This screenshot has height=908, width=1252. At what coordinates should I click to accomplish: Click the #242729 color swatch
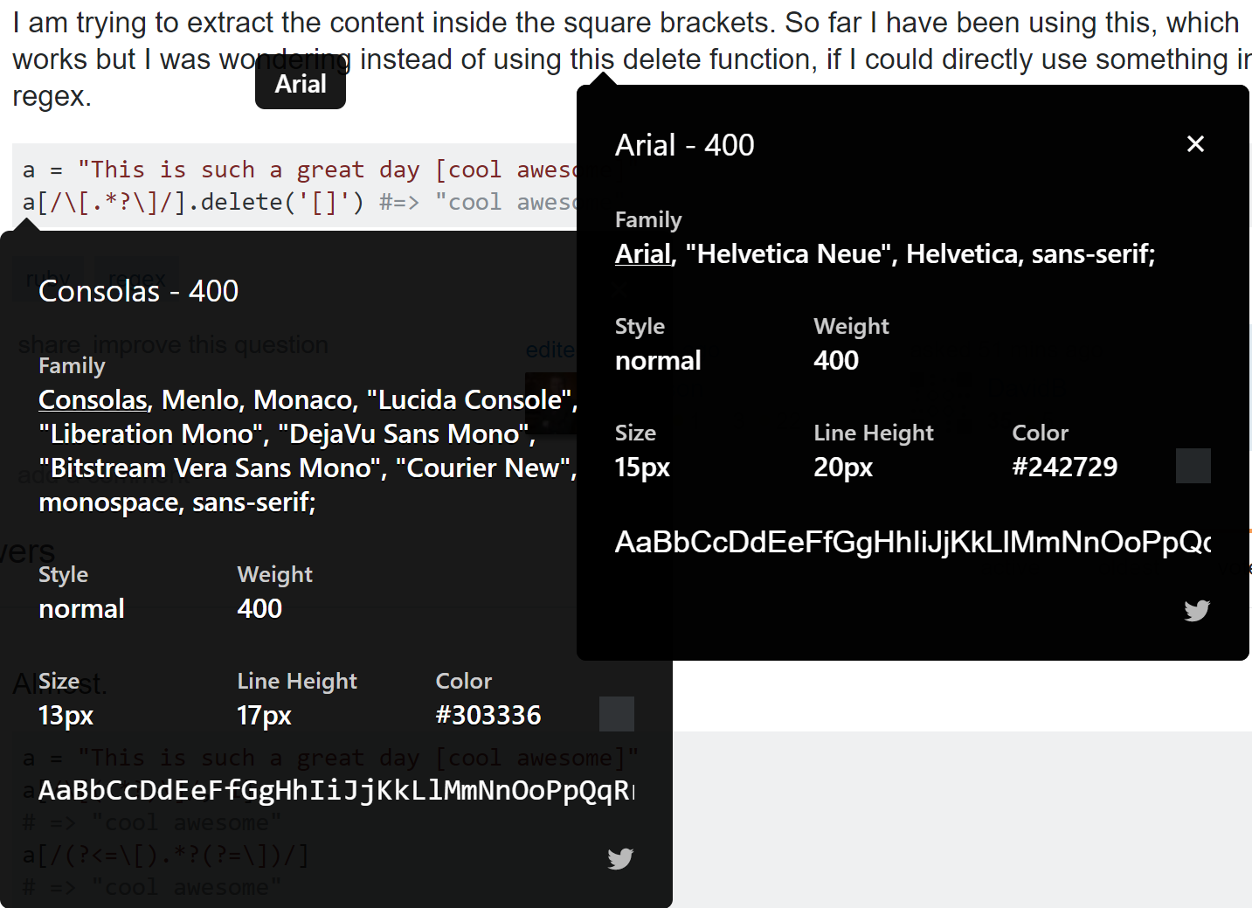click(x=1193, y=466)
